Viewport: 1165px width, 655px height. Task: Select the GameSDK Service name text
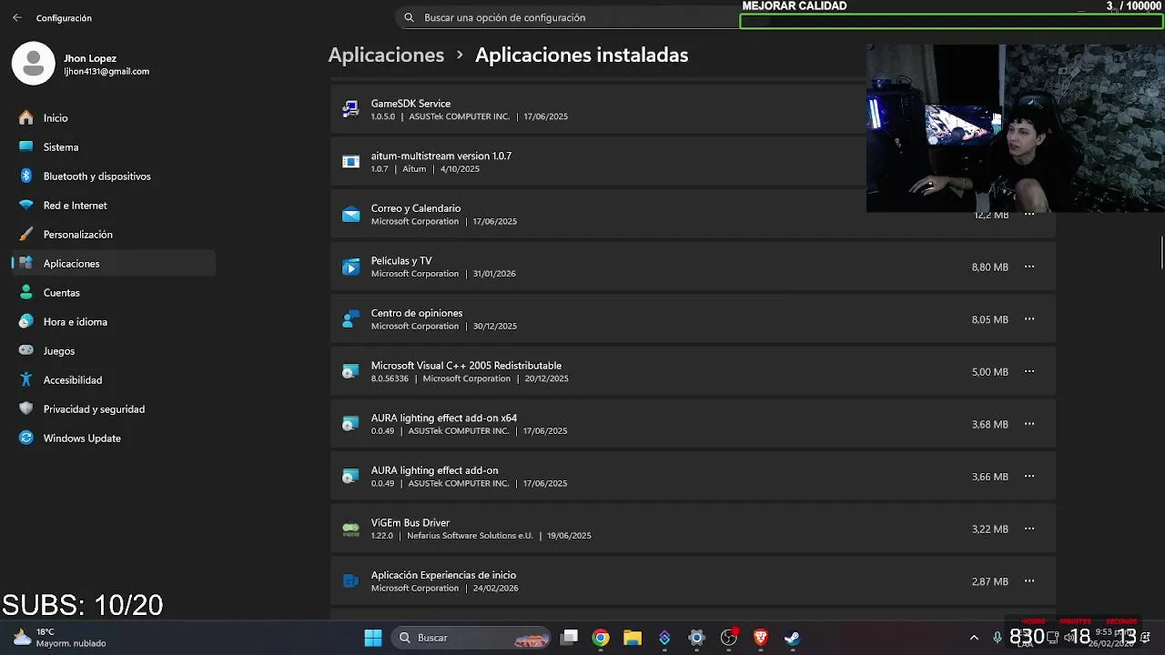[x=410, y=104]
